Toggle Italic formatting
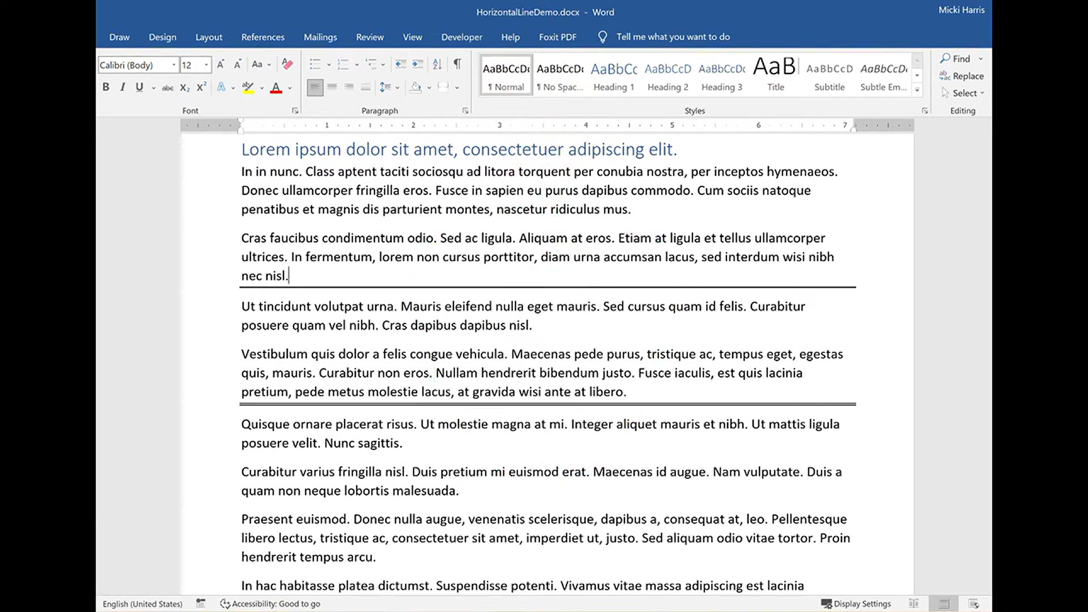This screenshot has height=612, width=1088. coord(122,87)
